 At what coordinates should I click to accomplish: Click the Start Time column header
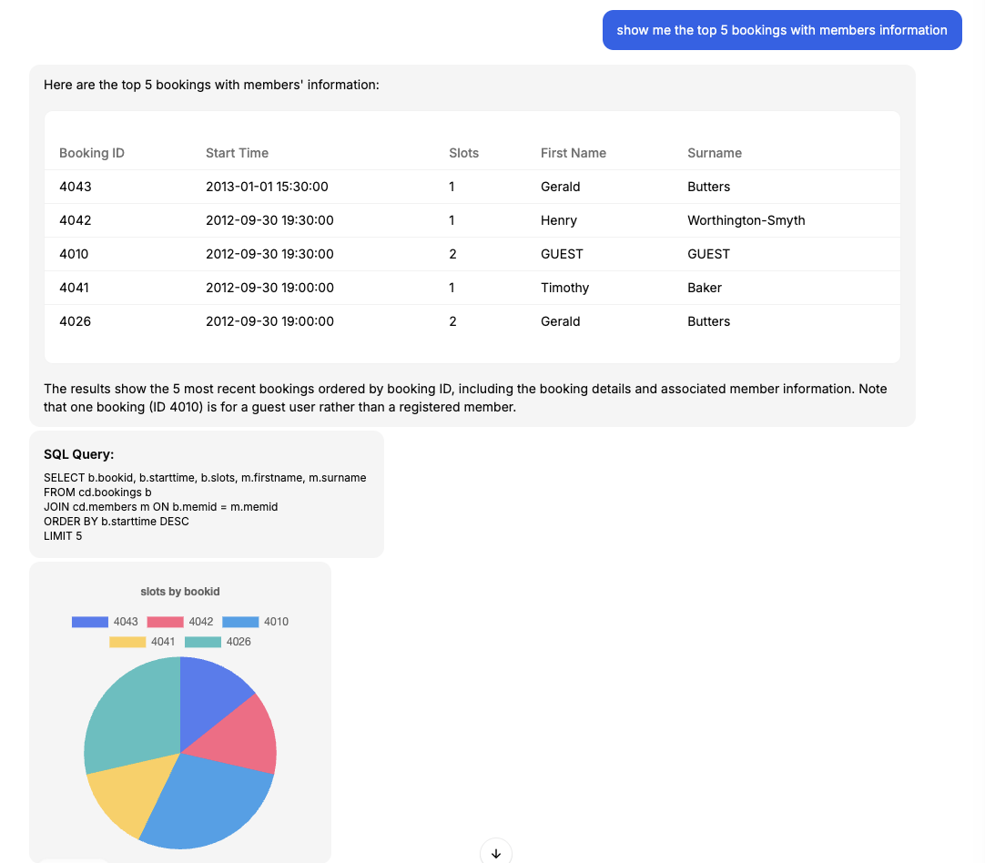point(237,153)
